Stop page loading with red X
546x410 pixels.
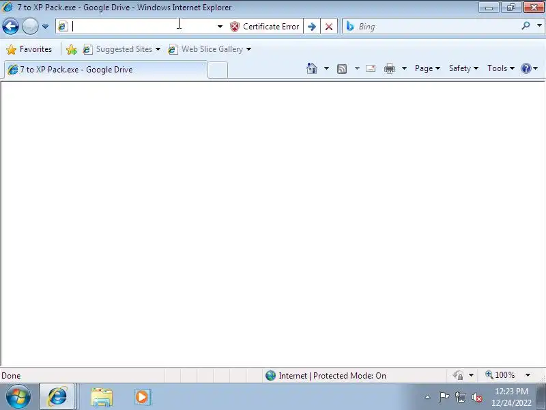point(329,27)
